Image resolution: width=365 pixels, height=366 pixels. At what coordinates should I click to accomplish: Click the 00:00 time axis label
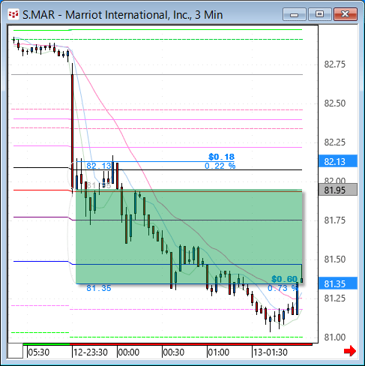[x=129, y=352]
